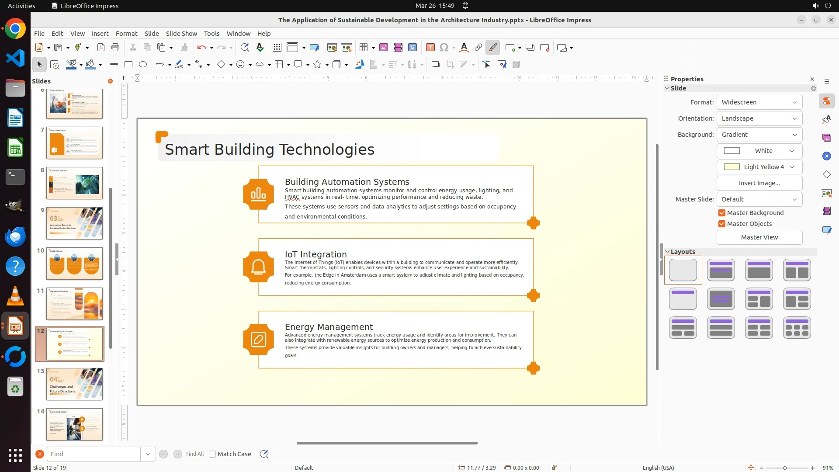Select slide 13 thumbnail in Slides panel
The height and width of the screenshot is (472, 839).
click(74, 384)
